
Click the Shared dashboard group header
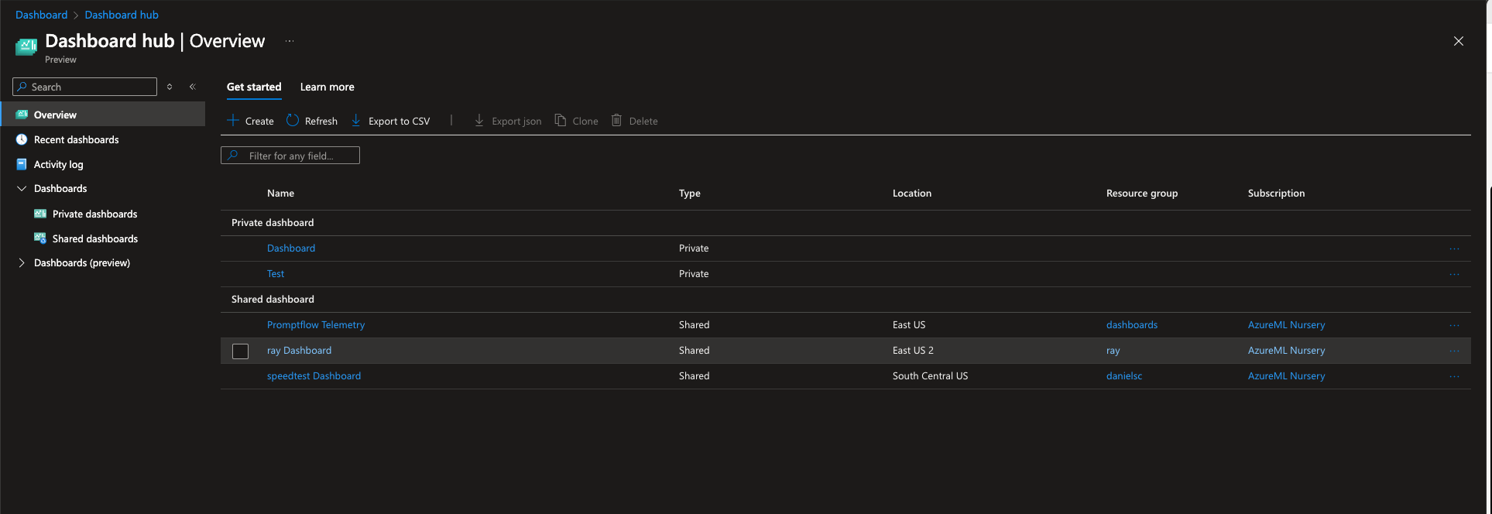(x=273, y=300)
